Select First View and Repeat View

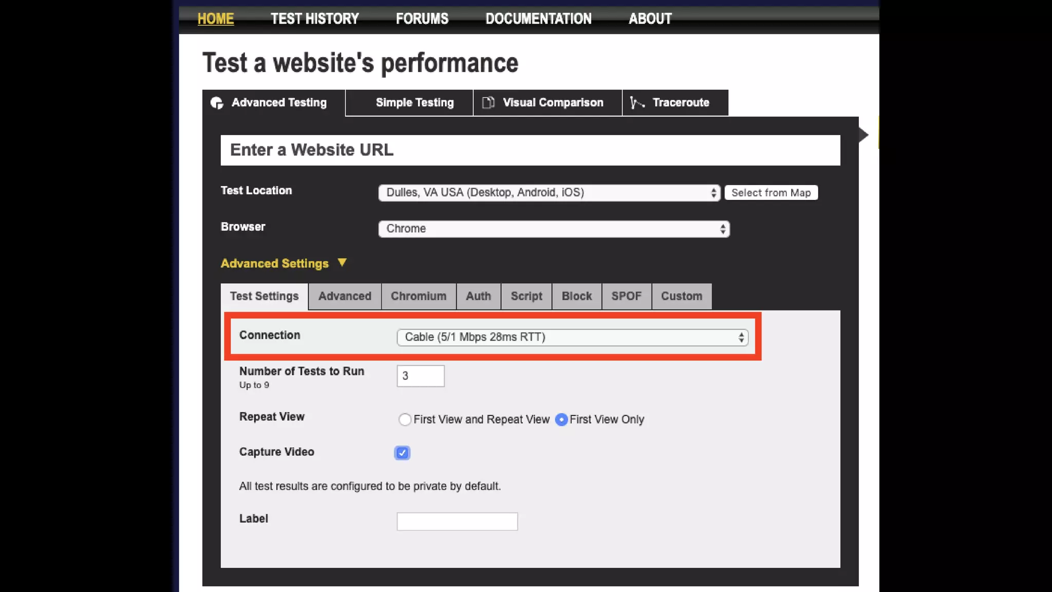coord(405,420)
